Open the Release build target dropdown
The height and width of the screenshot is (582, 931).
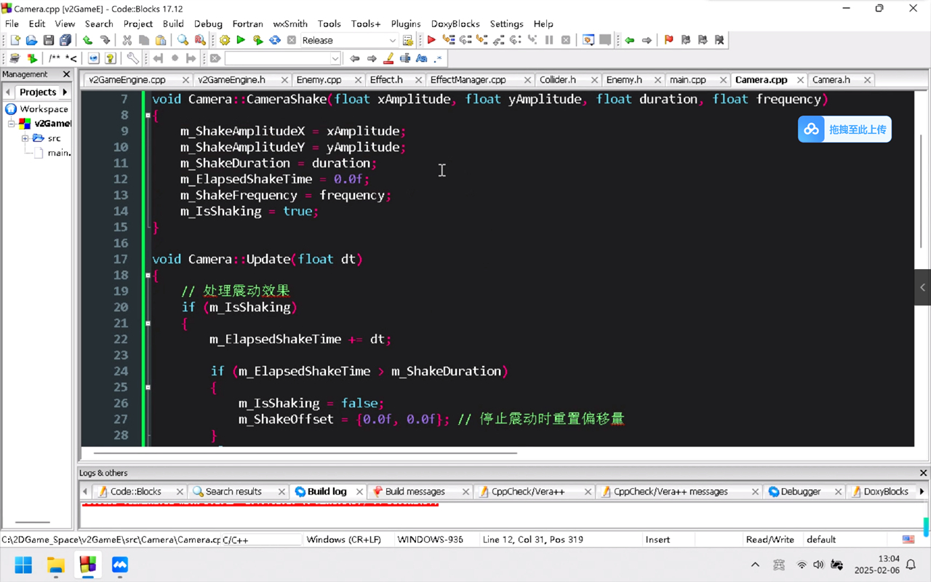coord(392,41)
